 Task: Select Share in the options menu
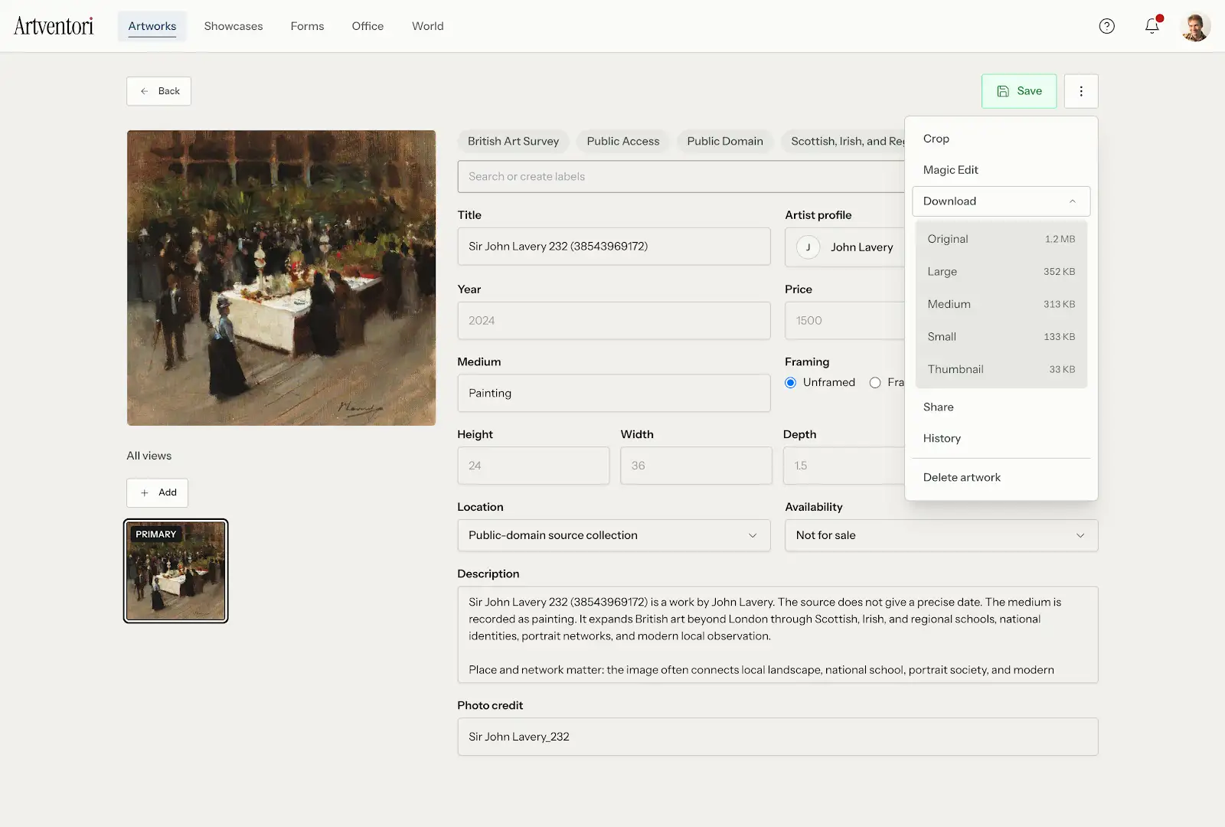tap(1001, 407)
